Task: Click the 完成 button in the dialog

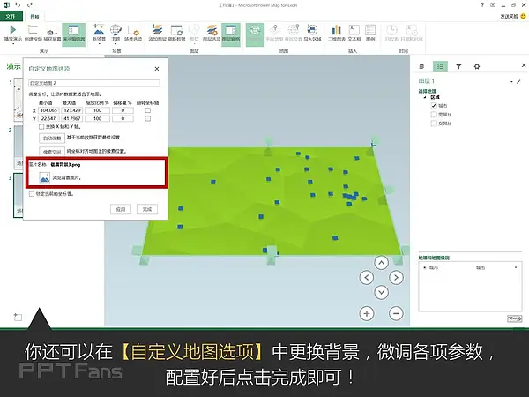Action: (145, 209)
